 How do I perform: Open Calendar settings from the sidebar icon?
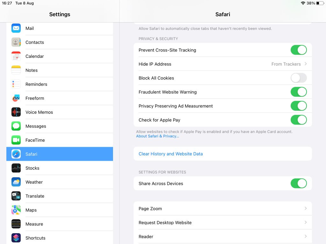click(16, 56)
